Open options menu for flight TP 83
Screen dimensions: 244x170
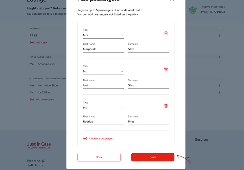(219, 36)
